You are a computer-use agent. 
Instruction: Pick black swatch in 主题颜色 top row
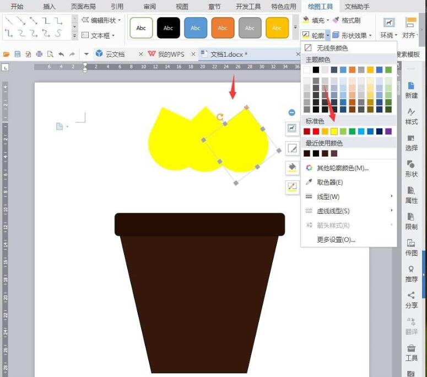316,70
